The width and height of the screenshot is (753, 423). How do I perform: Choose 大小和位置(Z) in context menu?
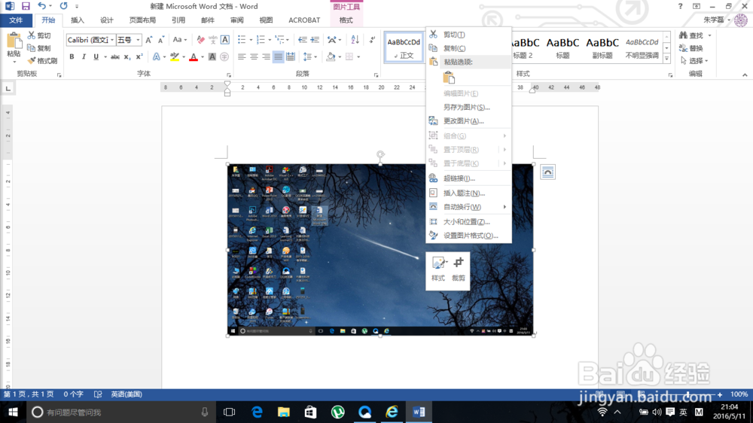point(468,222)
